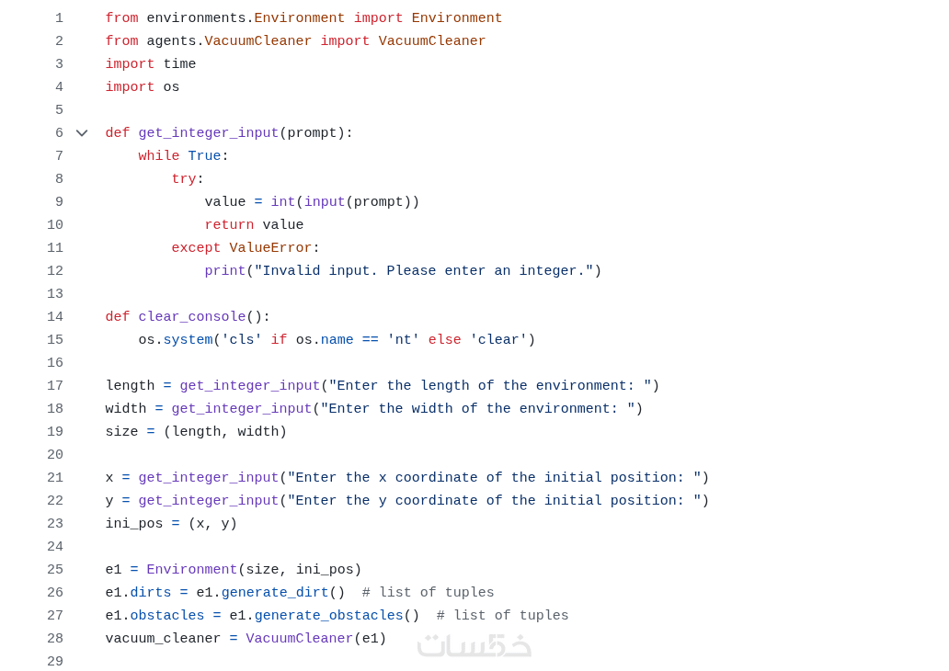Collapse the get_integer_input function fold chevron
Screen dimensions: 949x671
tap(82, 133)
